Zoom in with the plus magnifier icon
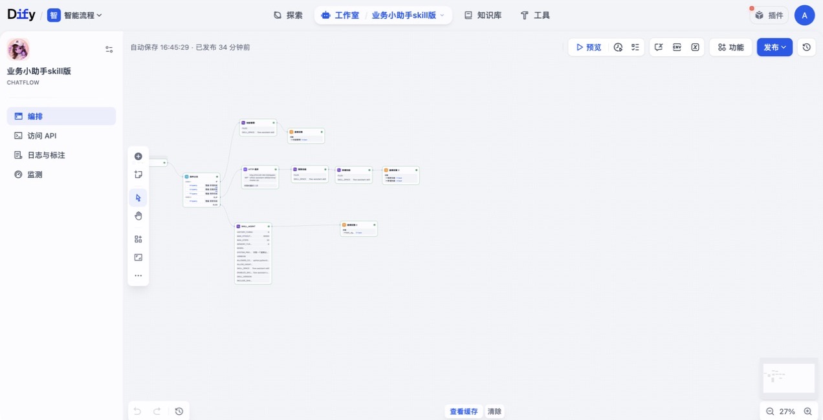This screenshot has height=420, width=823. pyautogui.click(x=807, y=412)
